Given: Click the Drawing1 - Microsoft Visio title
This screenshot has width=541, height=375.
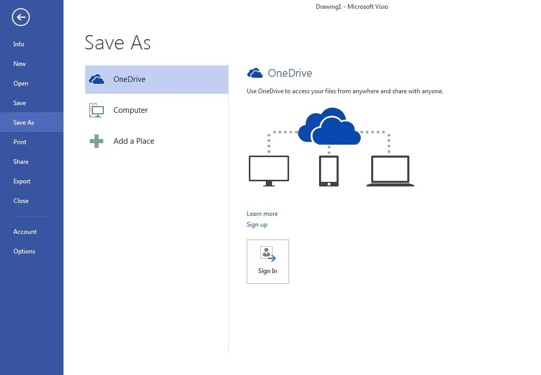Looking at the screenshot, I should point(352,7).
